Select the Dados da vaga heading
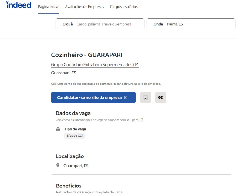This screenshot has width=237, height=195. tap(73, 113)
